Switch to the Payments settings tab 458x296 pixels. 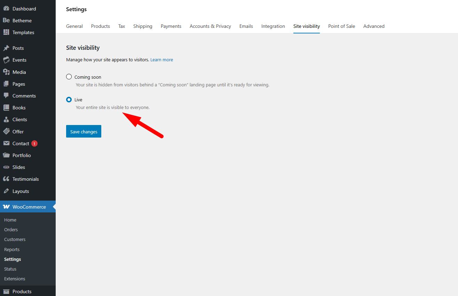pyautogui.click(x=171, y=26)
